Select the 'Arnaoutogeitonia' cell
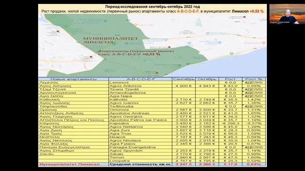The image size is (305, 171). tap(141, 93)
